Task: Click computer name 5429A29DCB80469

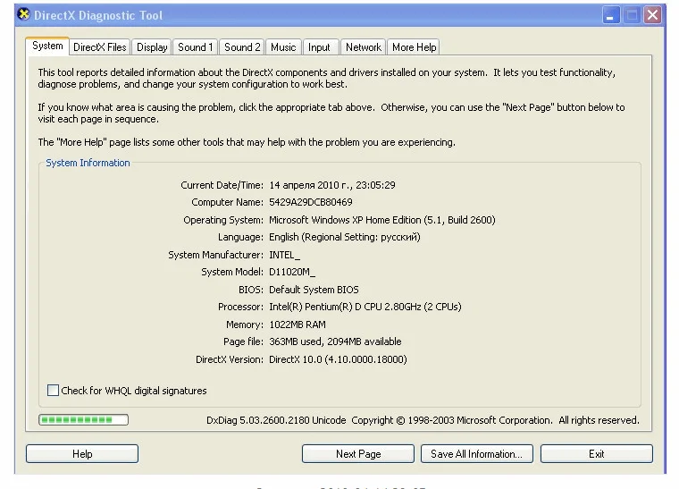Action: 311,202
